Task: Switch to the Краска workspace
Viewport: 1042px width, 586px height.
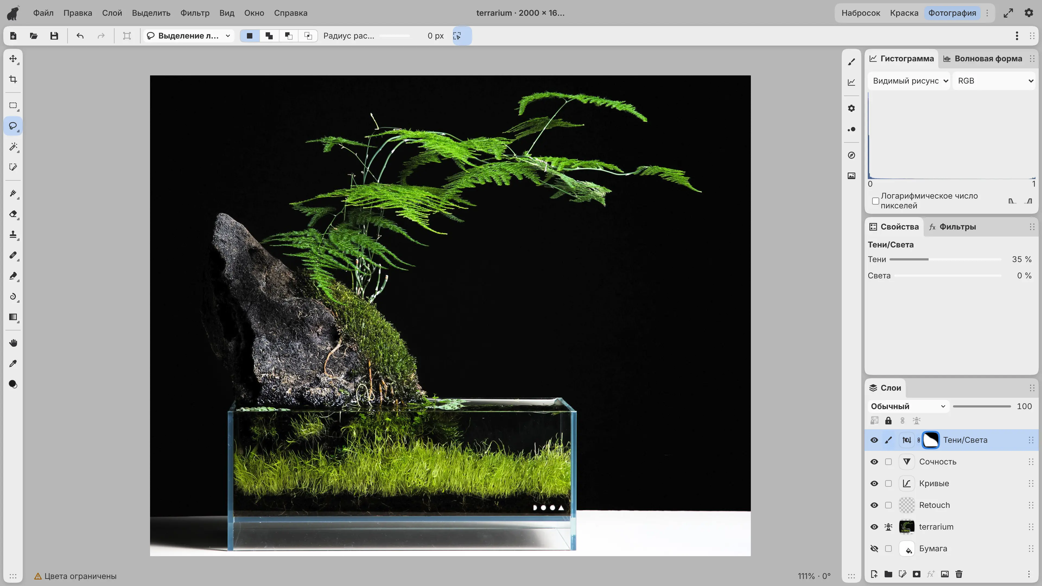Action: coord(904,13)
